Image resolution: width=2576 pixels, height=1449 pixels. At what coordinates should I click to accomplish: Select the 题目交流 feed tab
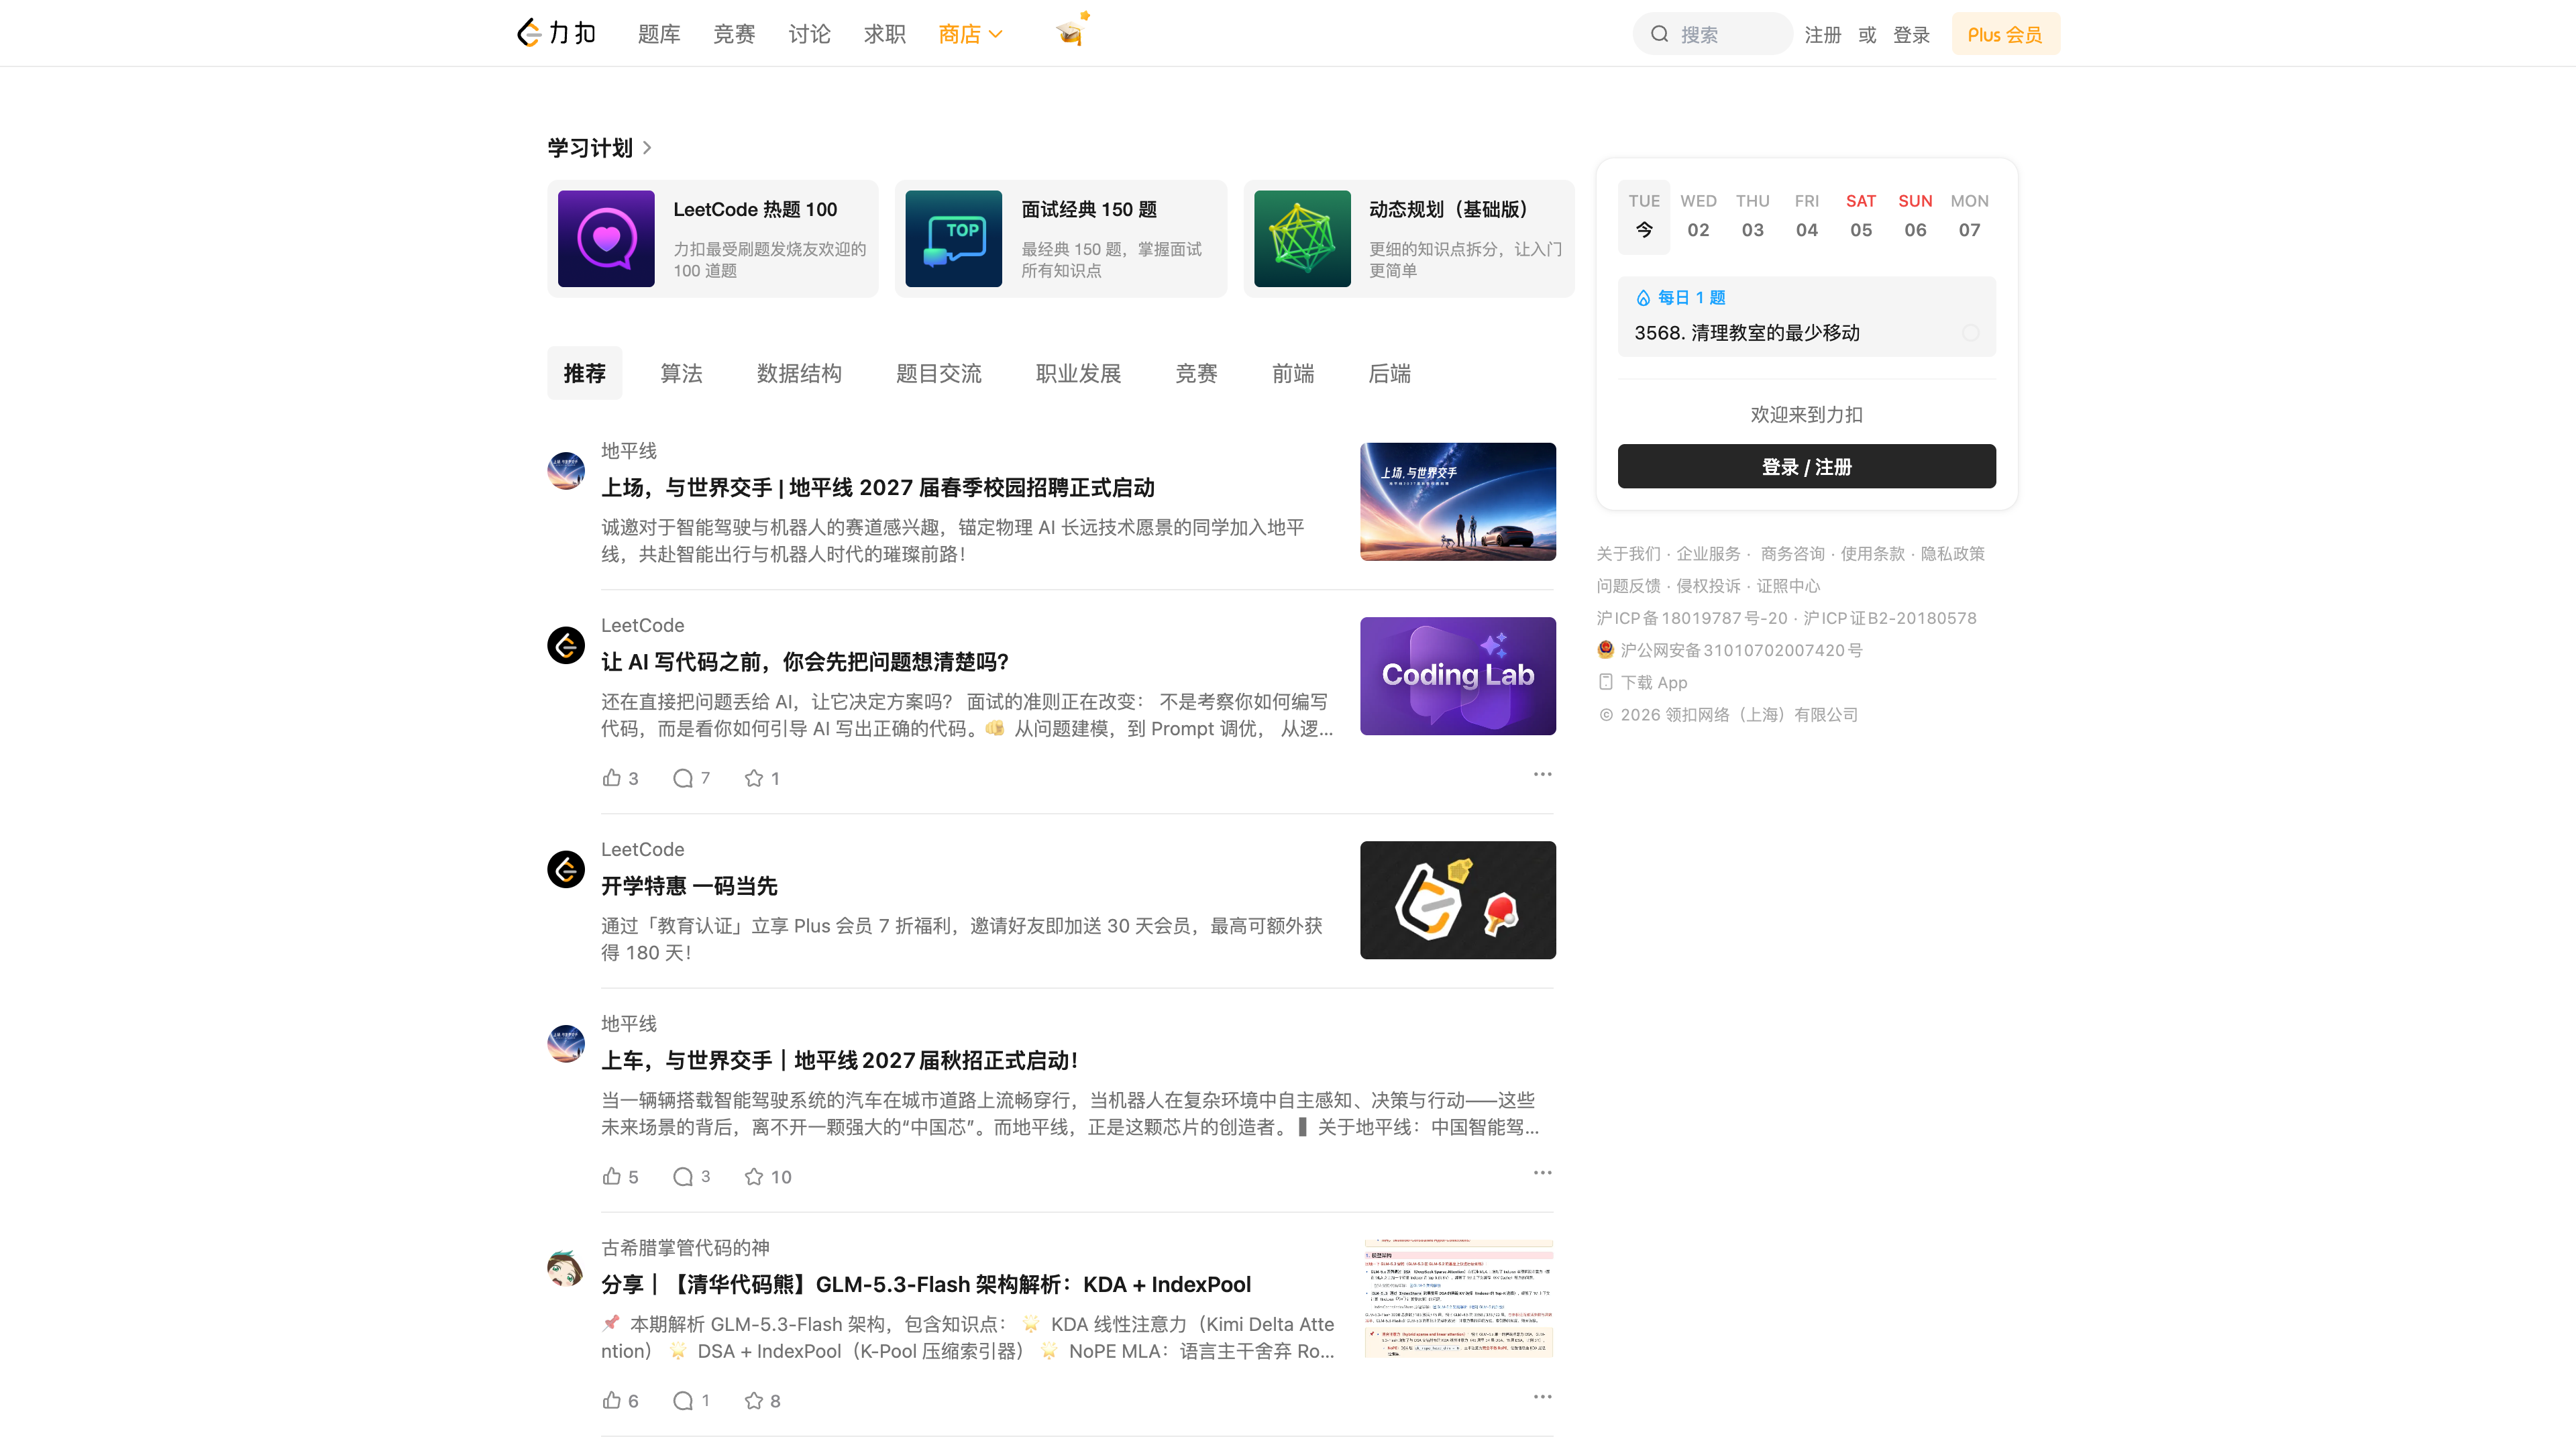click(x=938, y=373)
